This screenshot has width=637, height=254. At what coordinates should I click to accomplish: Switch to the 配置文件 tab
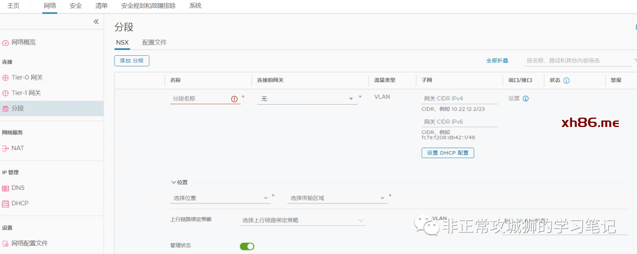click(155, 43)
